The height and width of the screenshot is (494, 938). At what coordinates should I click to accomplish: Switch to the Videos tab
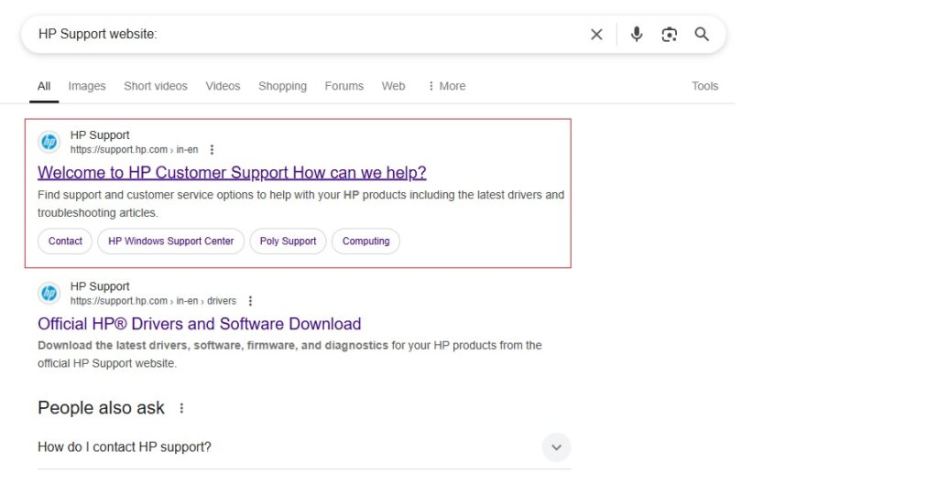click(224, 86)
